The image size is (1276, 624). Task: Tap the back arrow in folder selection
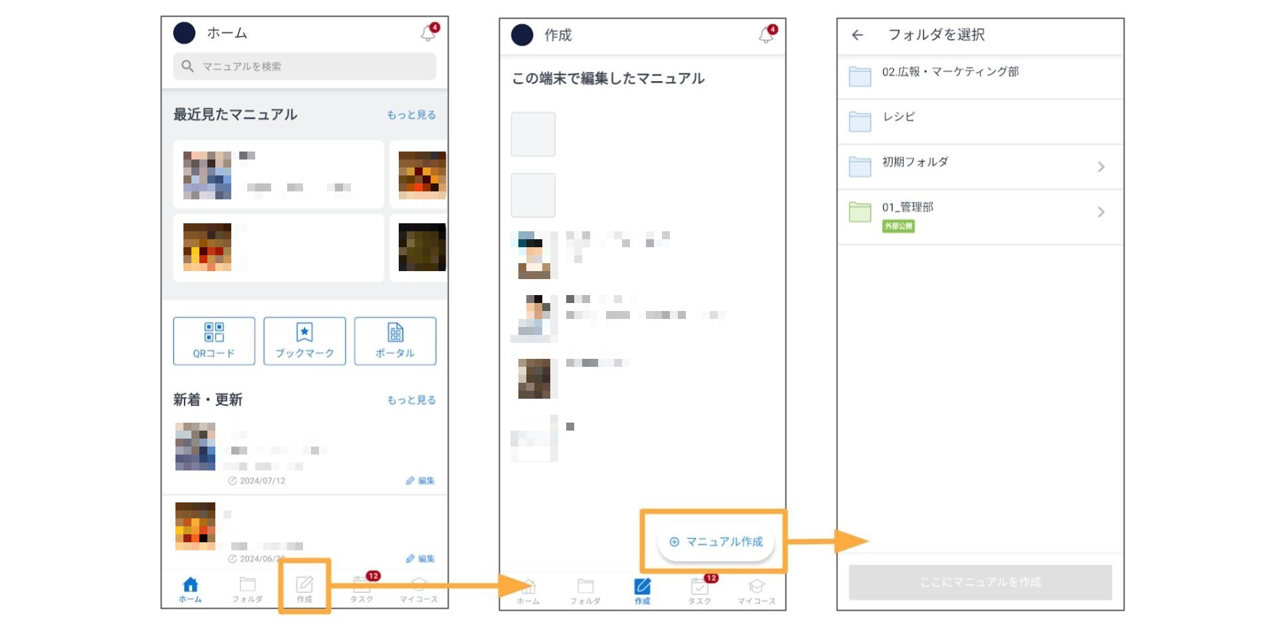(857, 35)
